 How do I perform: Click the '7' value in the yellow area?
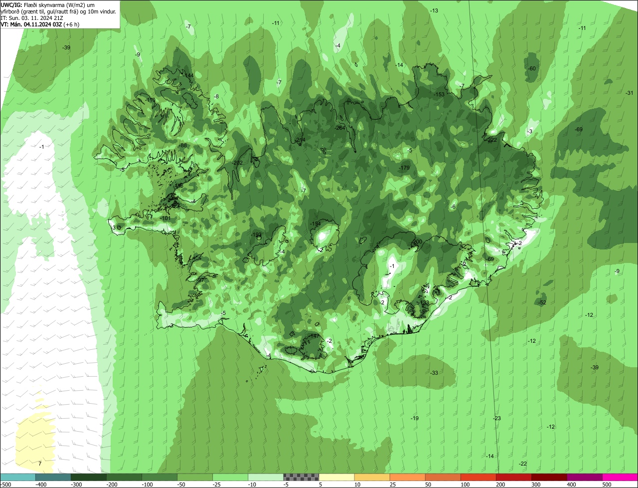pyautogui.click(x=40, y=464)
